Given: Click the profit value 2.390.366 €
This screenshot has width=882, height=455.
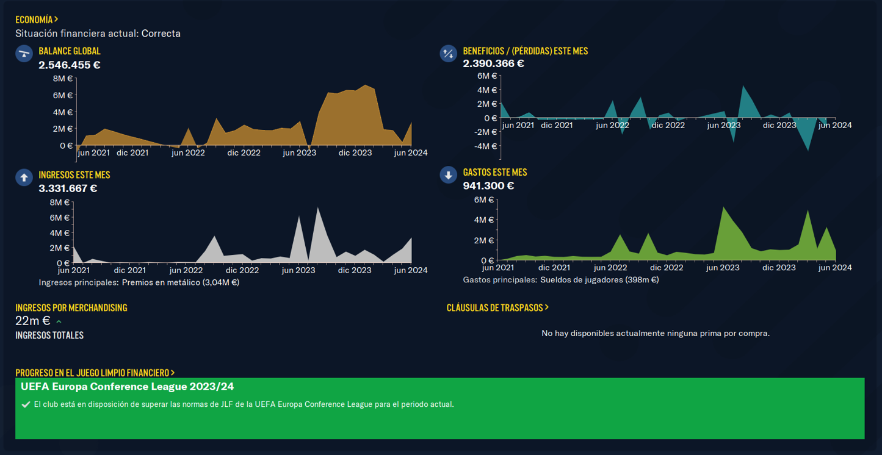Looking at the screenshot, I should [x=494, y=63].
